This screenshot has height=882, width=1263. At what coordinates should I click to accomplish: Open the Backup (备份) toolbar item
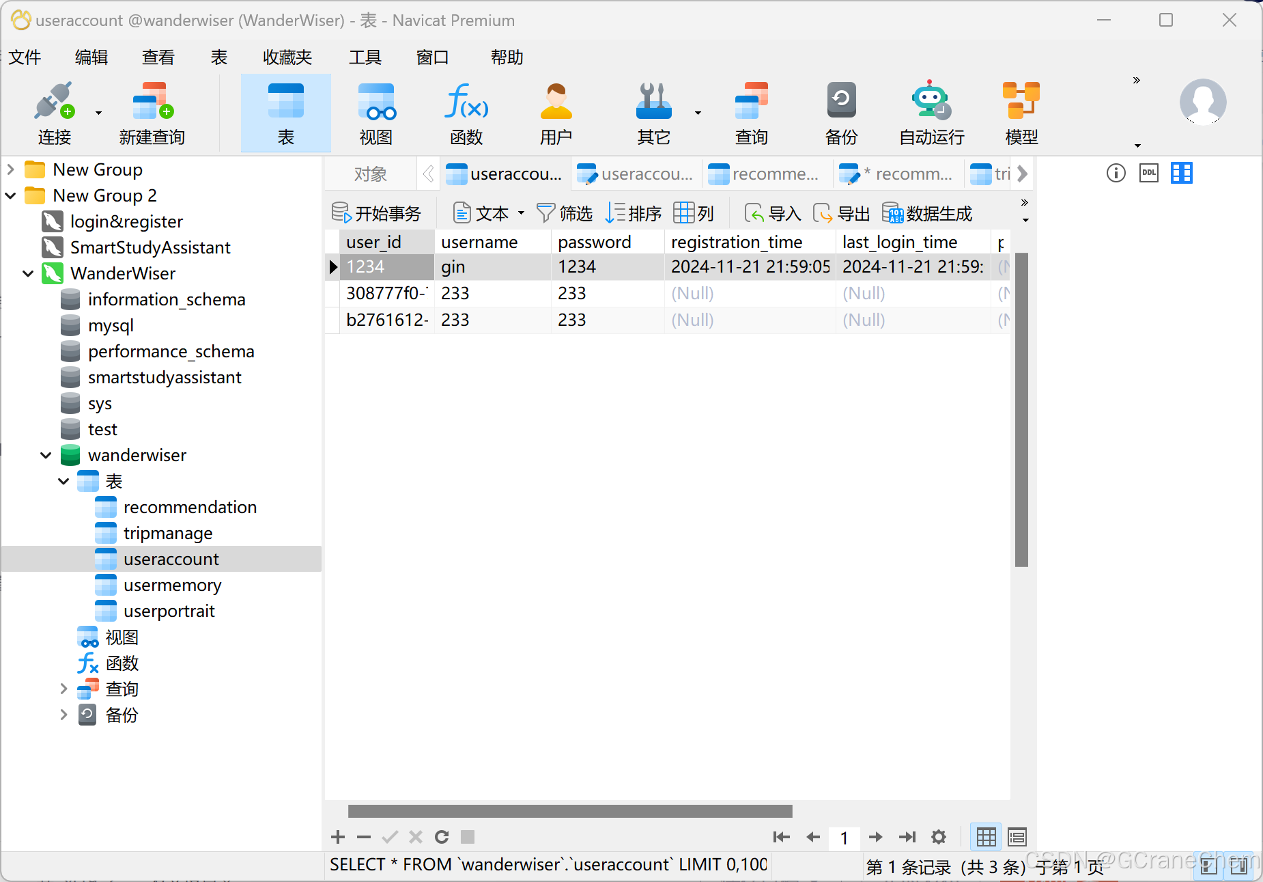841,113
